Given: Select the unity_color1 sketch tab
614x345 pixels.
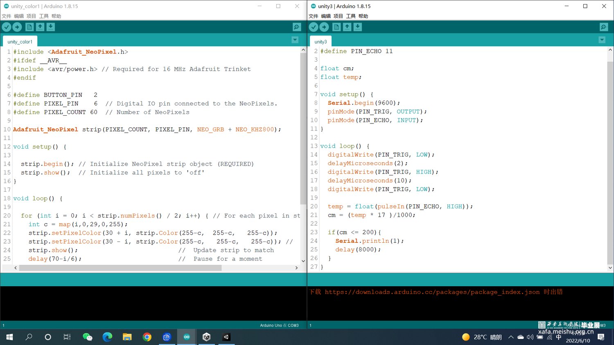Looking at the screenshot, I should [x=20, y=42].
